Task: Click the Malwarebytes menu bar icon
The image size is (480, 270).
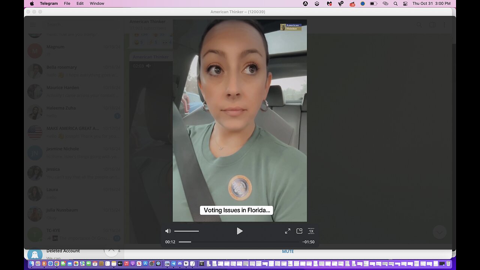Action: click(329, 3)
